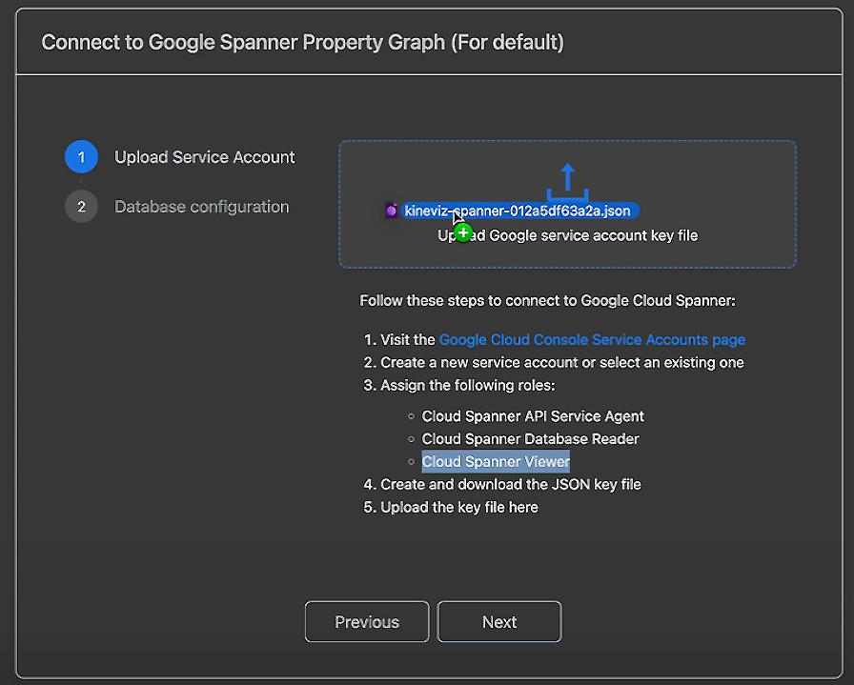Click the dashed upload drop zone
This screenshot has height=685, width=854.
[567, 204]
